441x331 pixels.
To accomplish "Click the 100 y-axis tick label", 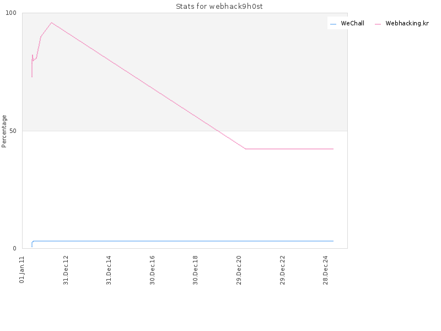I will pos(11,13).
